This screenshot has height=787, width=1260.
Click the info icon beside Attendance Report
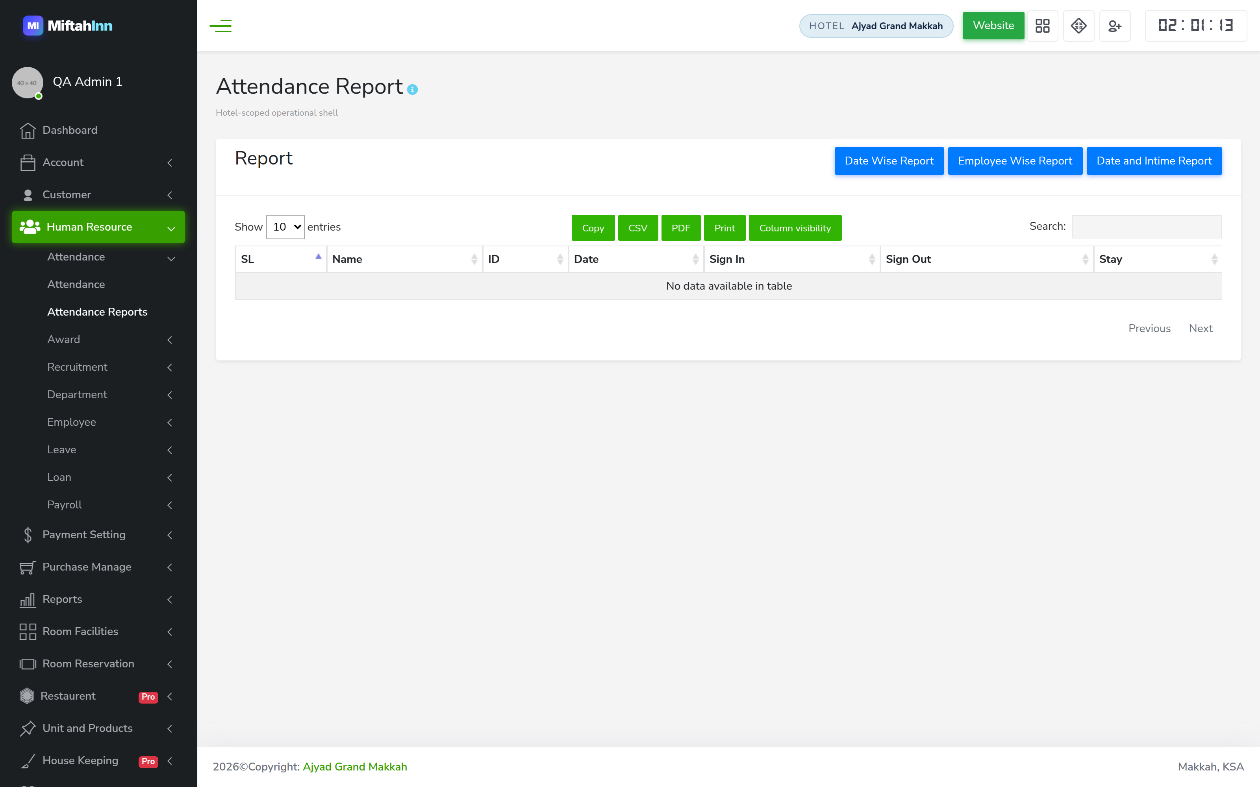[412, 90]
